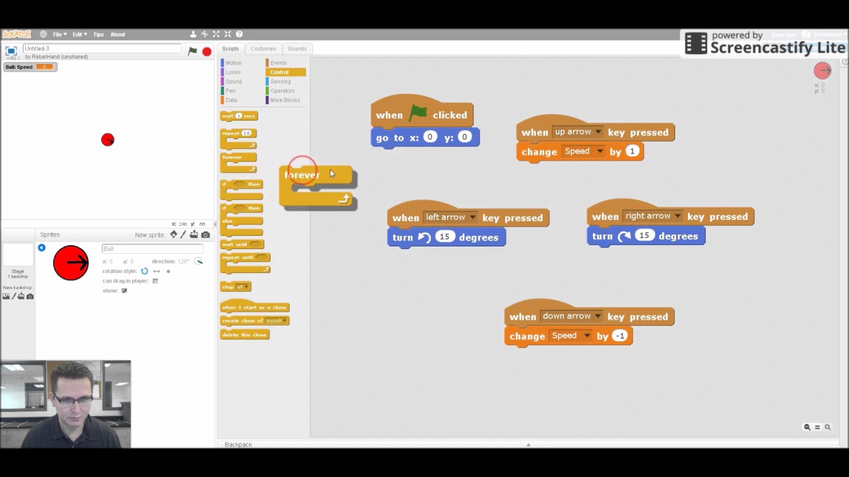The width and height of the screenshot is (849, 477).
Task: Set rotation style to left-right
Action: (157, 271)
